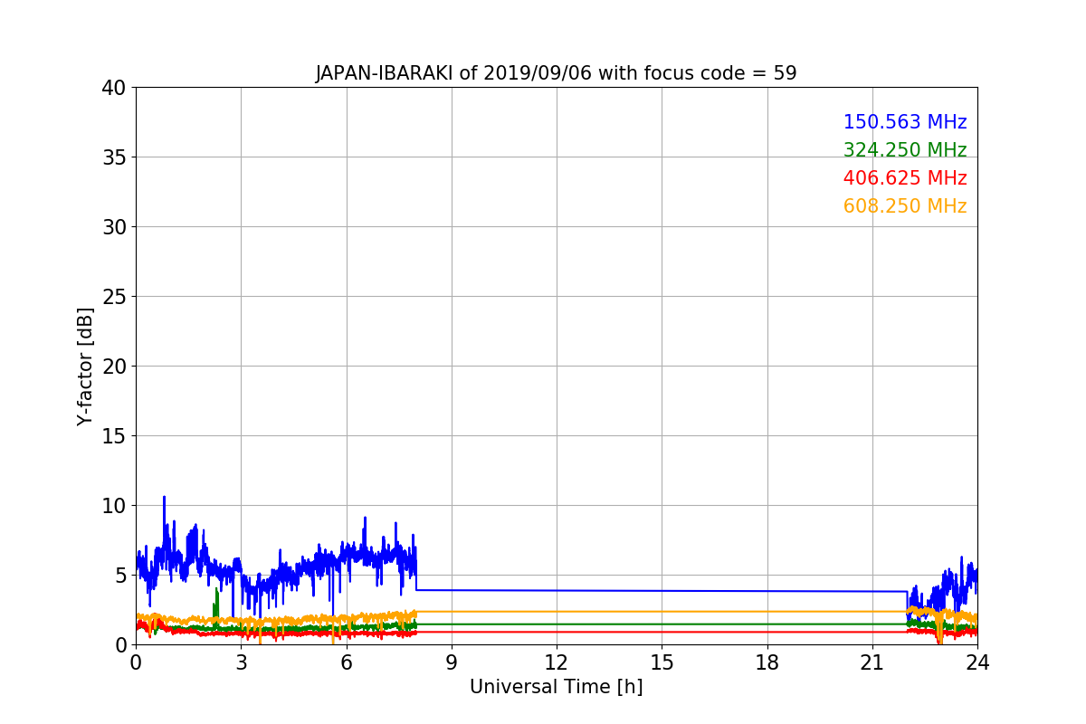Image resolution: width=1086 pixels, height=724 pixels.
Task: Select the 150.563 MHz legend label
Action: pos(905,122)
